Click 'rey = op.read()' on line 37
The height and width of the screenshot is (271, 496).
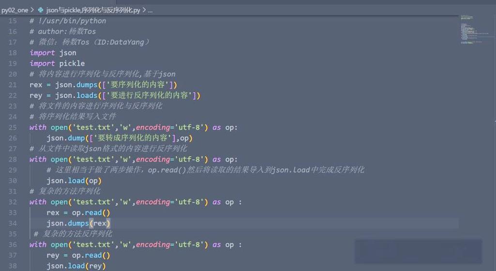78,255
